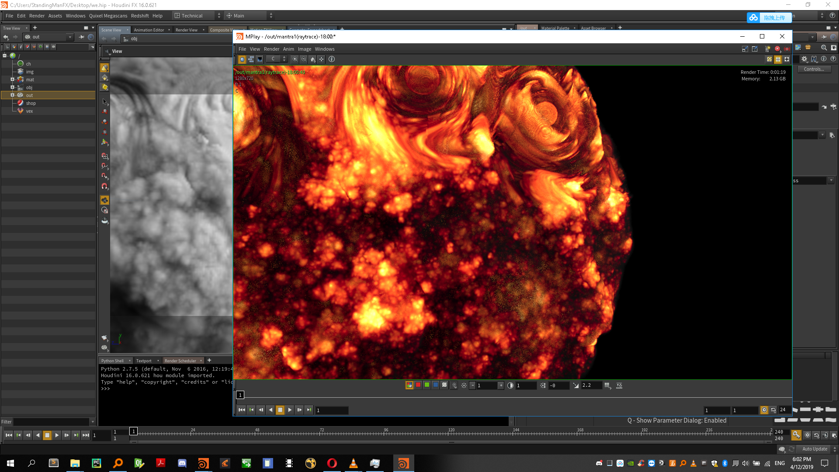Select the Zoom In magnifier icon in MPlay toolbar

[295, 59]
